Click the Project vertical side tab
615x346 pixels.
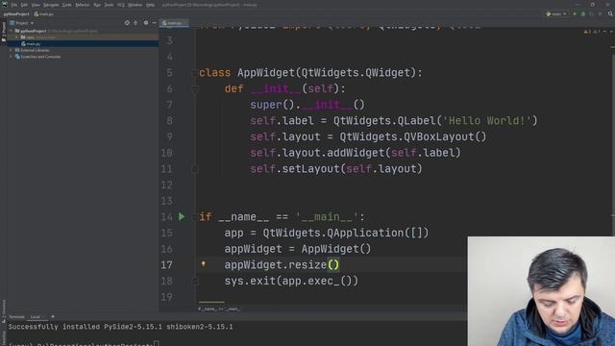(4, 32)
